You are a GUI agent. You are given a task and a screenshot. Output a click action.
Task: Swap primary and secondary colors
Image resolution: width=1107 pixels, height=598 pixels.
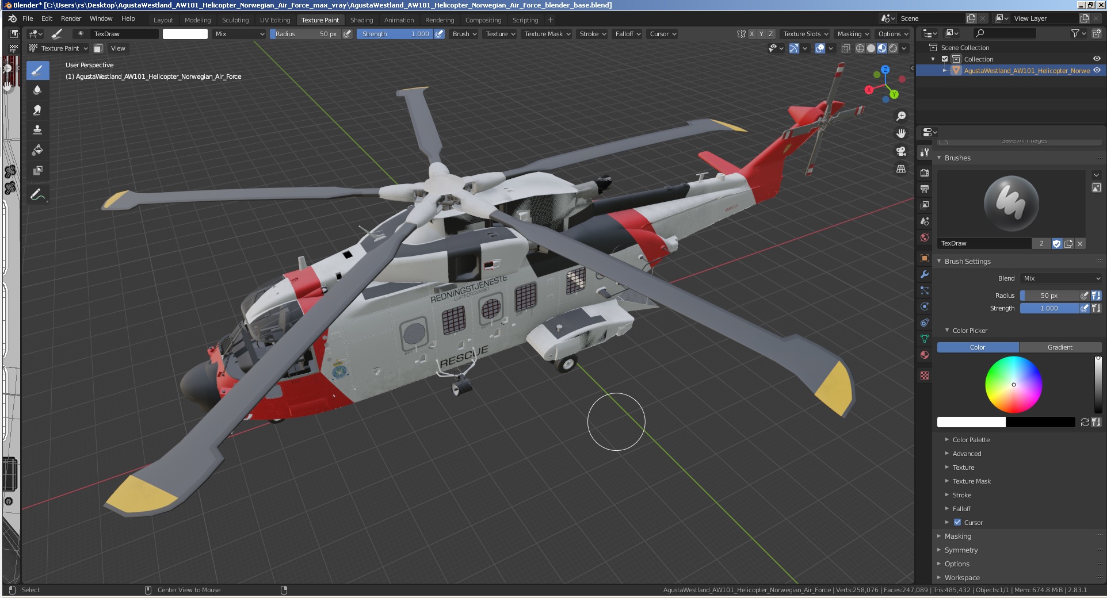(1085, 422)
